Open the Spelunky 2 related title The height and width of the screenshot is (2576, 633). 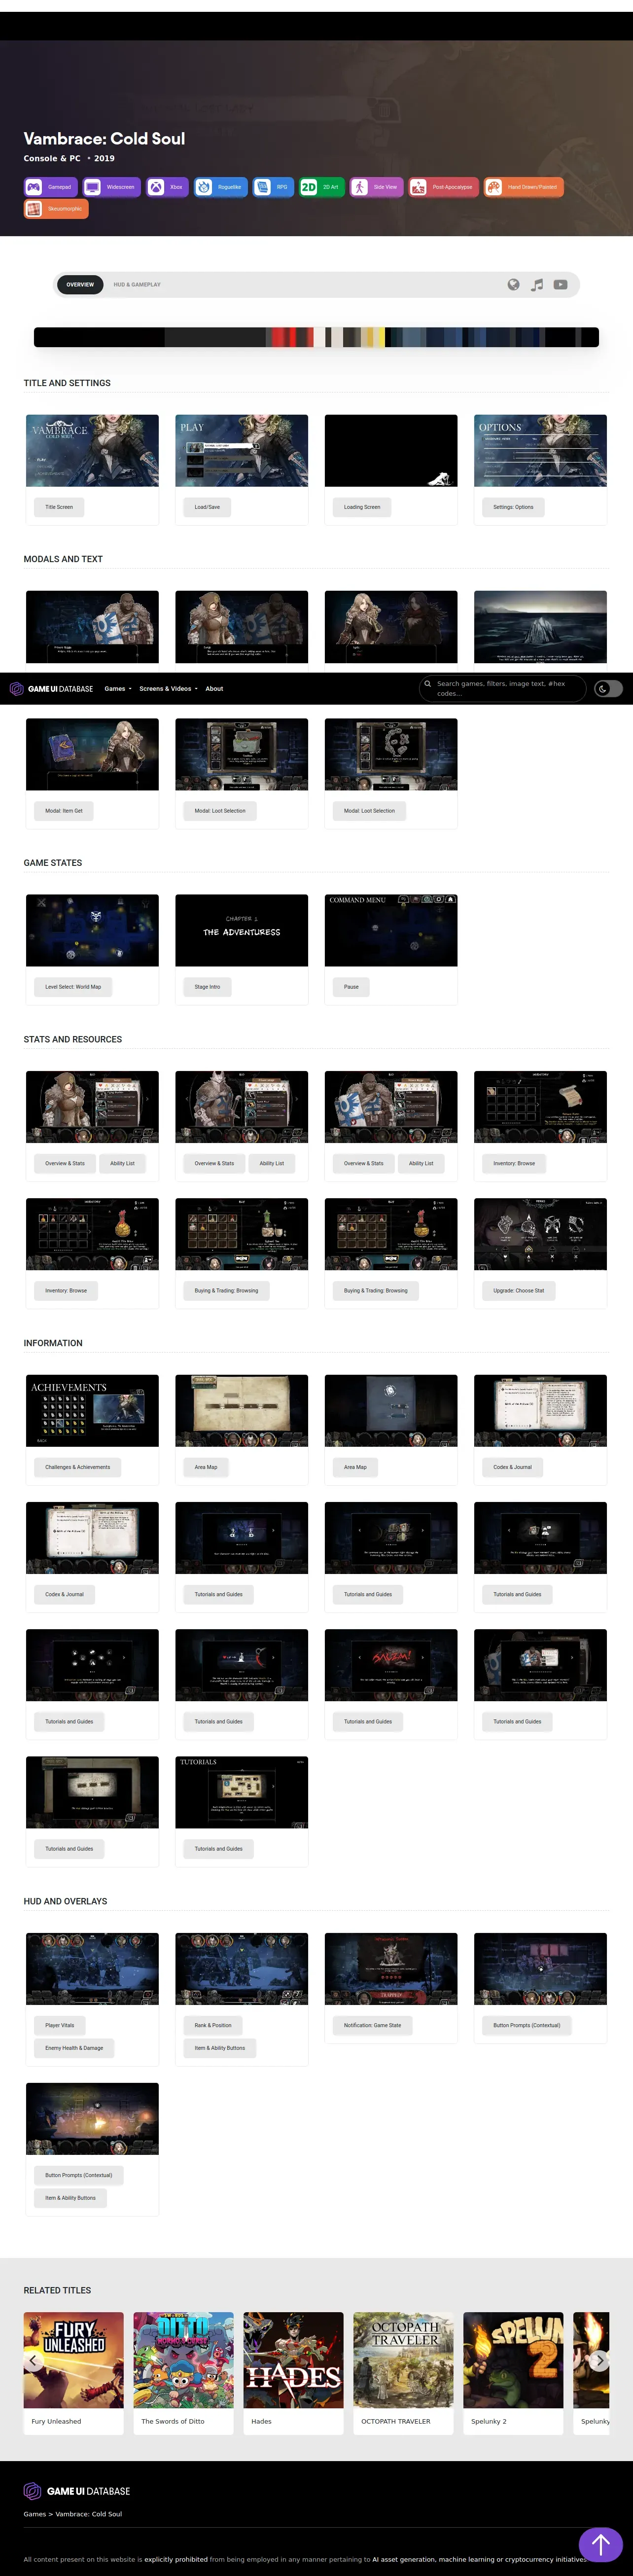(x=513, y=2373)
